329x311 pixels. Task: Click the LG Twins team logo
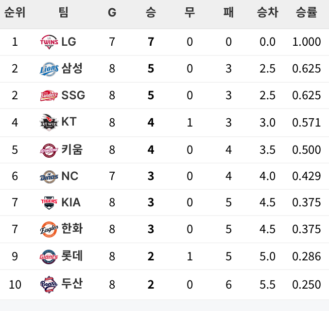click(49, 42)
